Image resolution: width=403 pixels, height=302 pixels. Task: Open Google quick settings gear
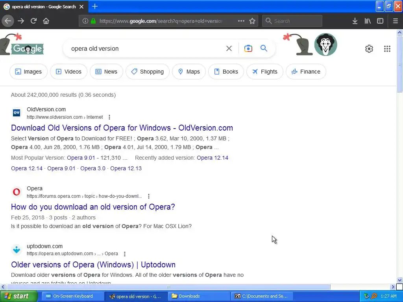(x=369, y=49)
